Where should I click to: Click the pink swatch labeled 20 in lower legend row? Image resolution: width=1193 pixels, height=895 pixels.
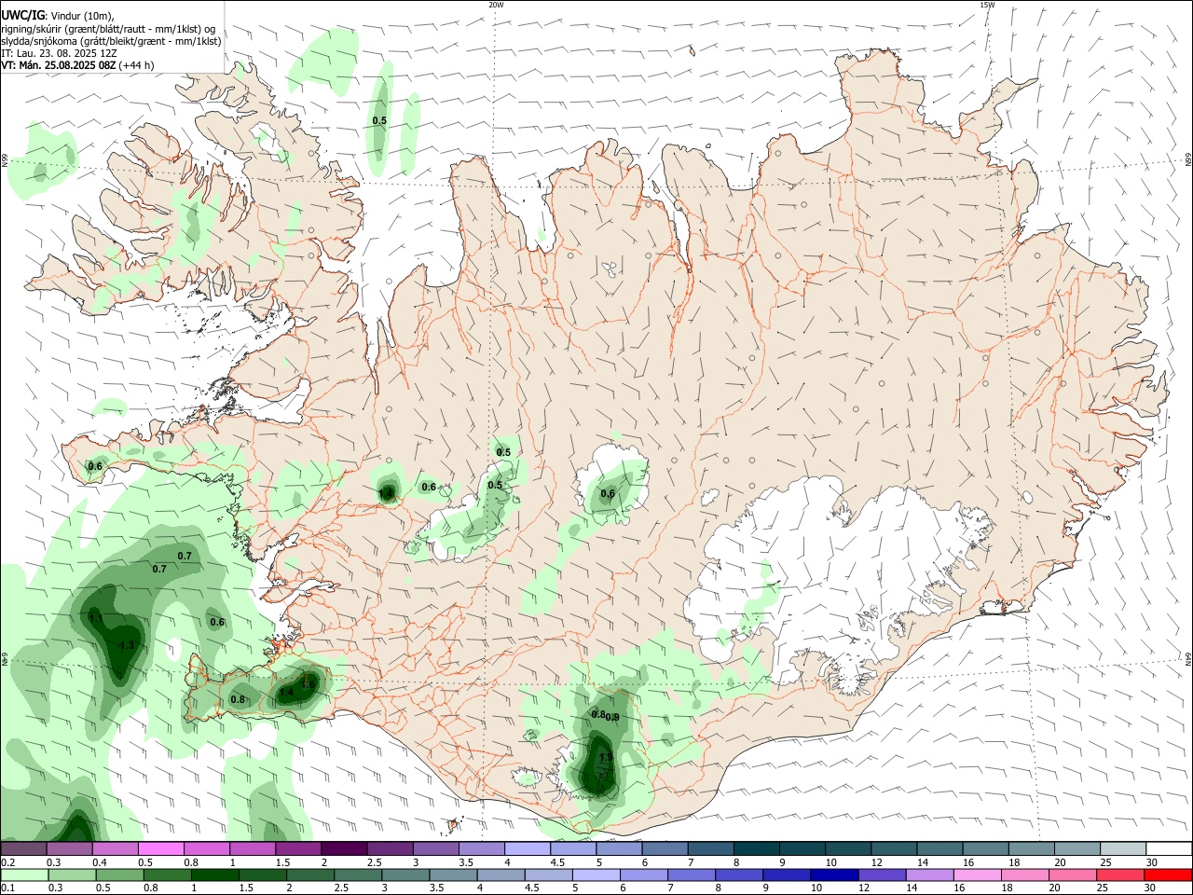pyautogui.click(x=1073, y=874)
